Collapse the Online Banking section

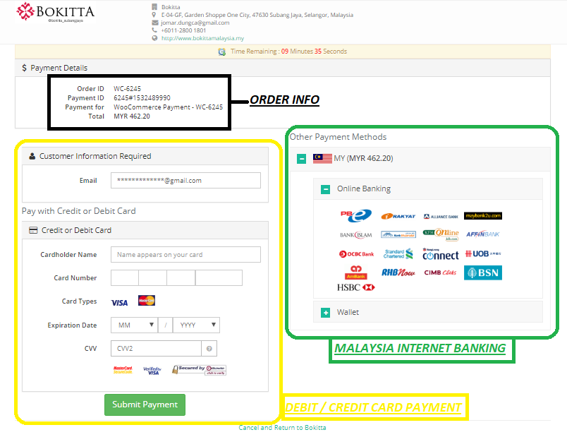click(325, 189)
